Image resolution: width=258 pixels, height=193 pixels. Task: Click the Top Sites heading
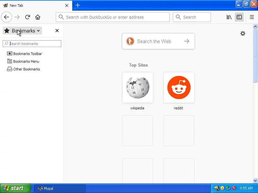pyautogui.click(x=138, y=65)
